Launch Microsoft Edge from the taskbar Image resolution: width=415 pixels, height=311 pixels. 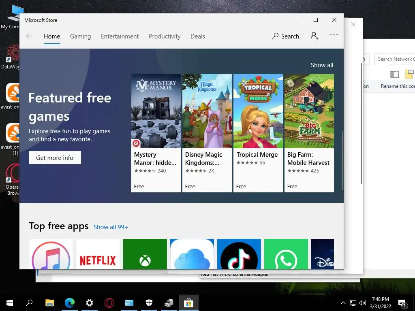click(x=70, y=303)
